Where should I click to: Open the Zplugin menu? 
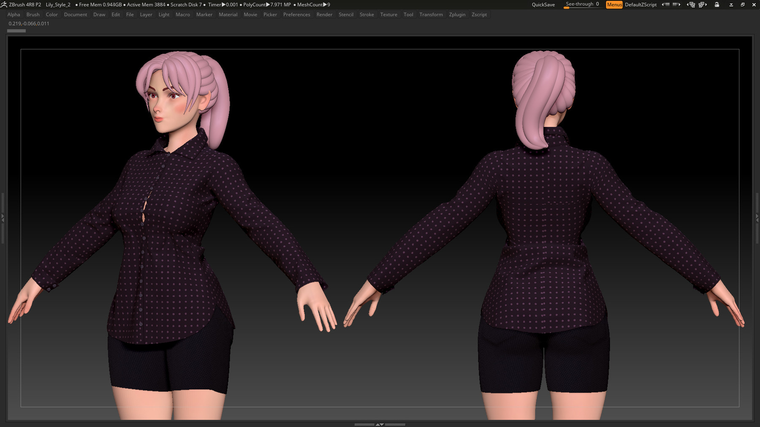(x=457, y=14)
